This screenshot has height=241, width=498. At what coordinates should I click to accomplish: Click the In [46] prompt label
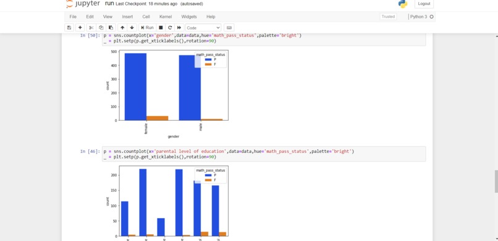coord(90,152)
